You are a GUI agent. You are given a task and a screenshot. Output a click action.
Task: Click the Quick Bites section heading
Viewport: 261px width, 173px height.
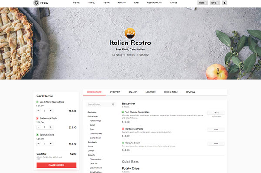(130, 162)
